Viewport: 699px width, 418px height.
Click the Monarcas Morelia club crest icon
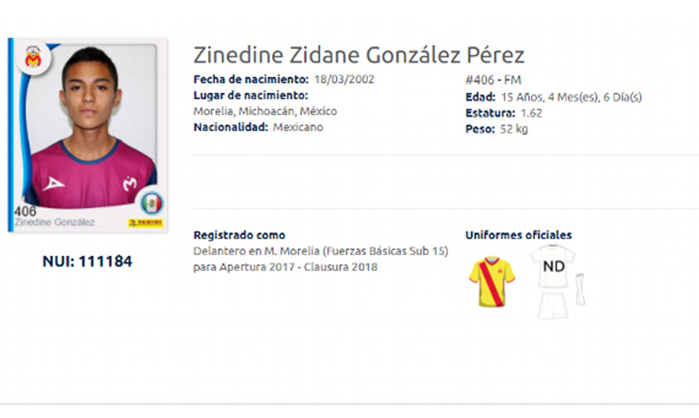[33, 57]
